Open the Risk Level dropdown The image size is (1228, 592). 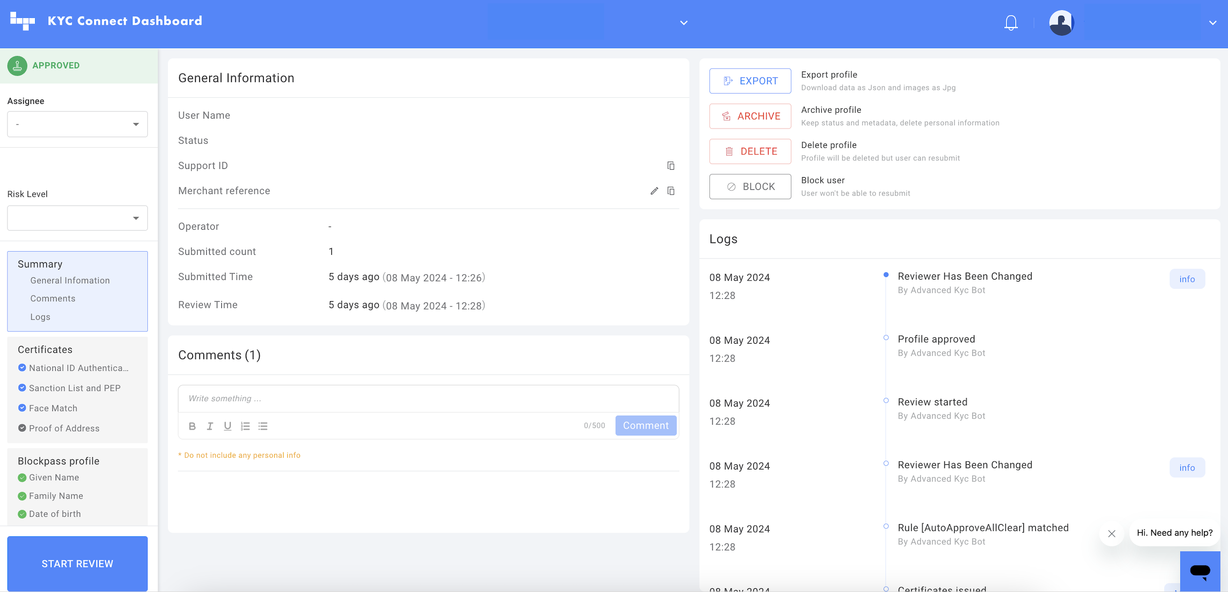77,218
